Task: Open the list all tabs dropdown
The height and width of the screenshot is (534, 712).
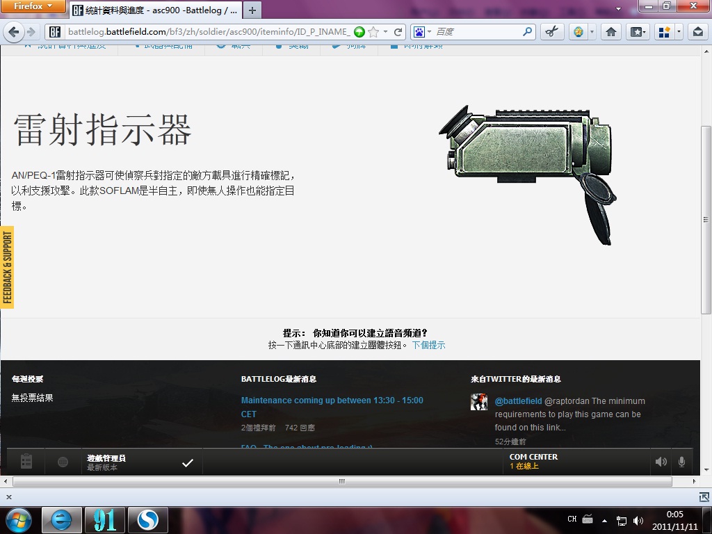Action: pyautogui.click(x=618, y=9)
